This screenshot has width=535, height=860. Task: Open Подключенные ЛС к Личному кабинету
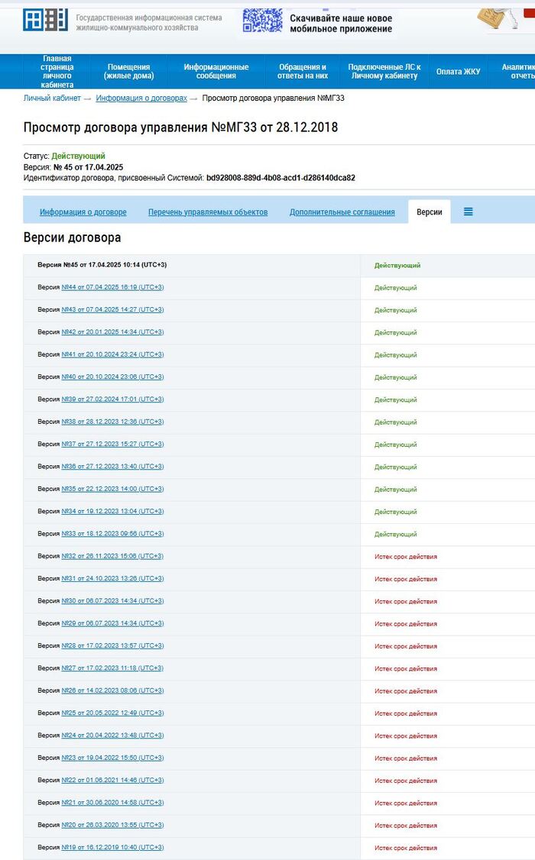click(x=384, y=71)
